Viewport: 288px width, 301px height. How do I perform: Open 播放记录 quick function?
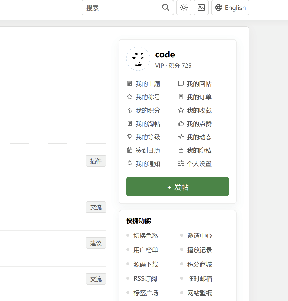(x=200, y=250)
